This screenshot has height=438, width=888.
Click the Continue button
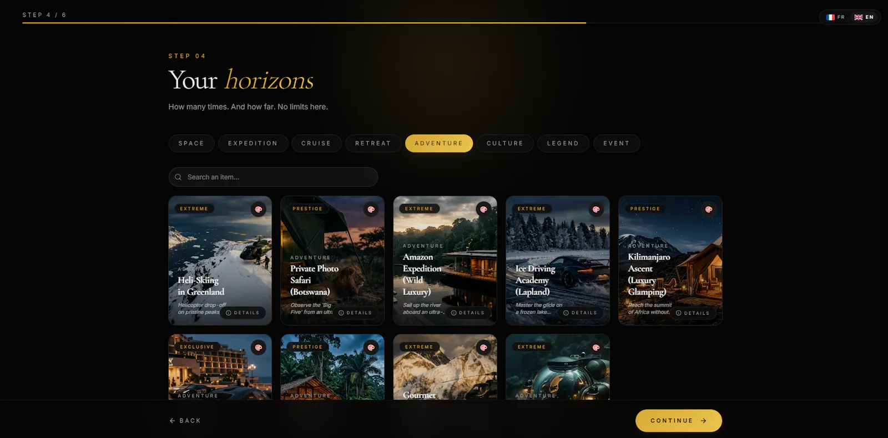[x=679, y=421]
